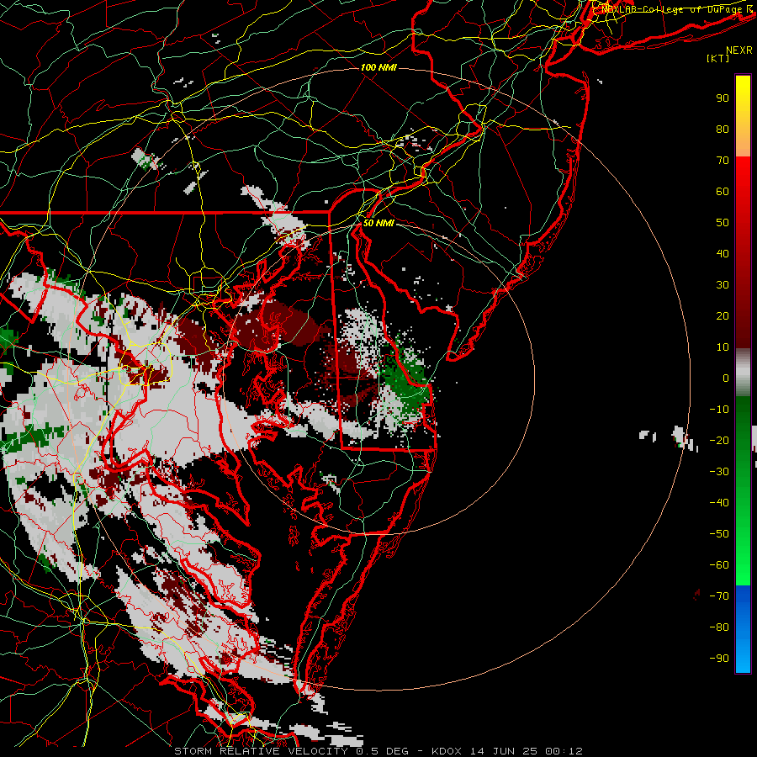Click the -70 value on the velocity scale
This screenshot has height=757, width=757.
(719, 596)
